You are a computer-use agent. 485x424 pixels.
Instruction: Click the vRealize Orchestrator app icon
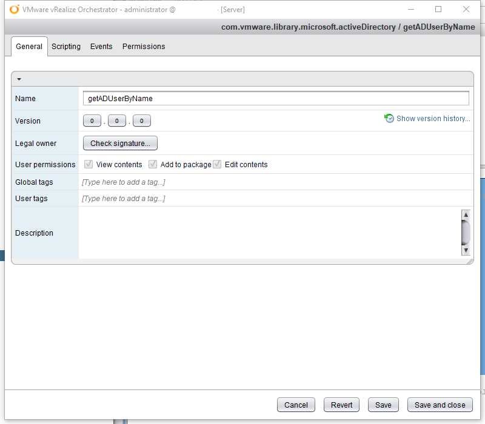(14, 9)
